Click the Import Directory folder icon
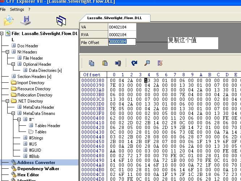 click(x=14, y=82)
